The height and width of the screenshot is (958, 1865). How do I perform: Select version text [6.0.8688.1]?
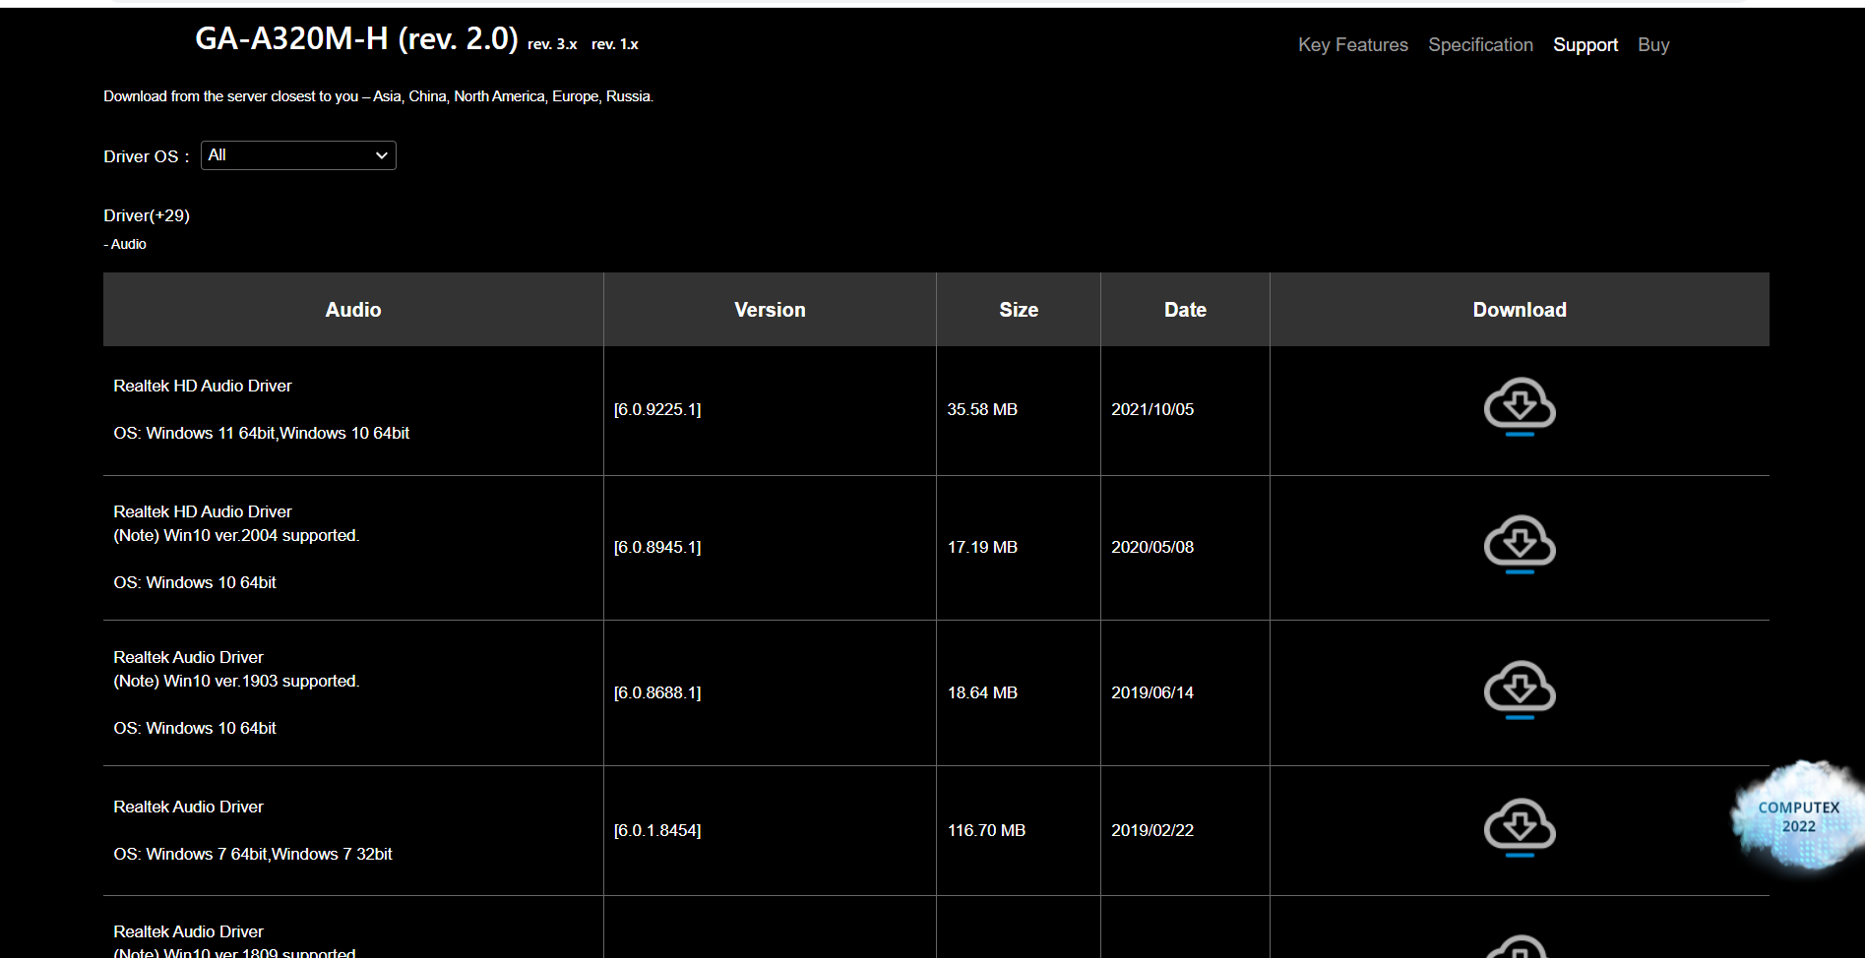657,692
